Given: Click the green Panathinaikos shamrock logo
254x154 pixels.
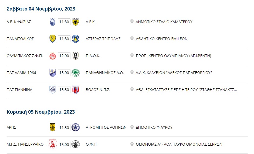Looking at the screenshot, I should 76,73.
